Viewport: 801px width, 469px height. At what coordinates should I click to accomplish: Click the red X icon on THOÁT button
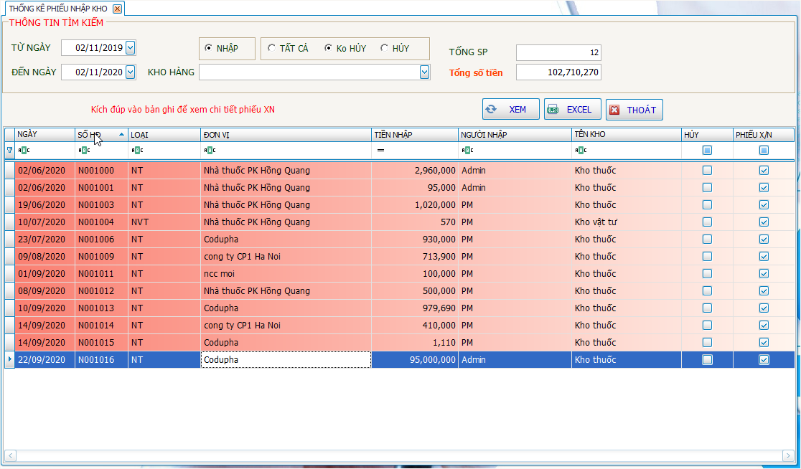coord(614,110)
